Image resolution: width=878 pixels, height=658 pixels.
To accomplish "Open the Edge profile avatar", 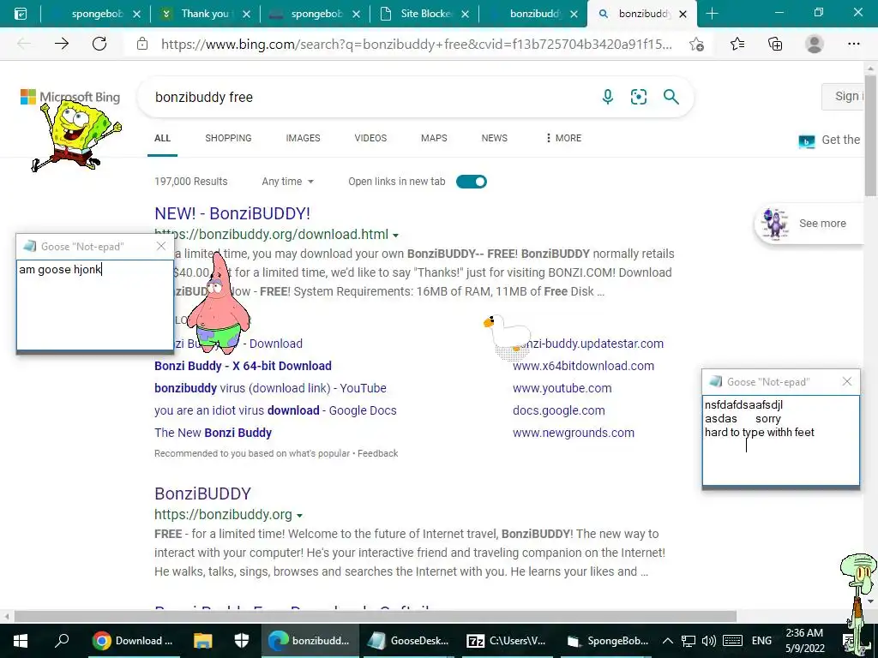I will coord(815,44).
